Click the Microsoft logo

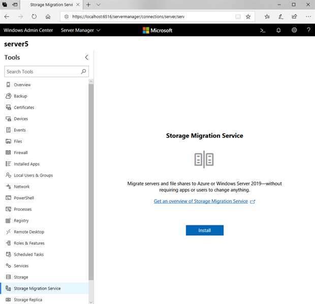(157, 30)
